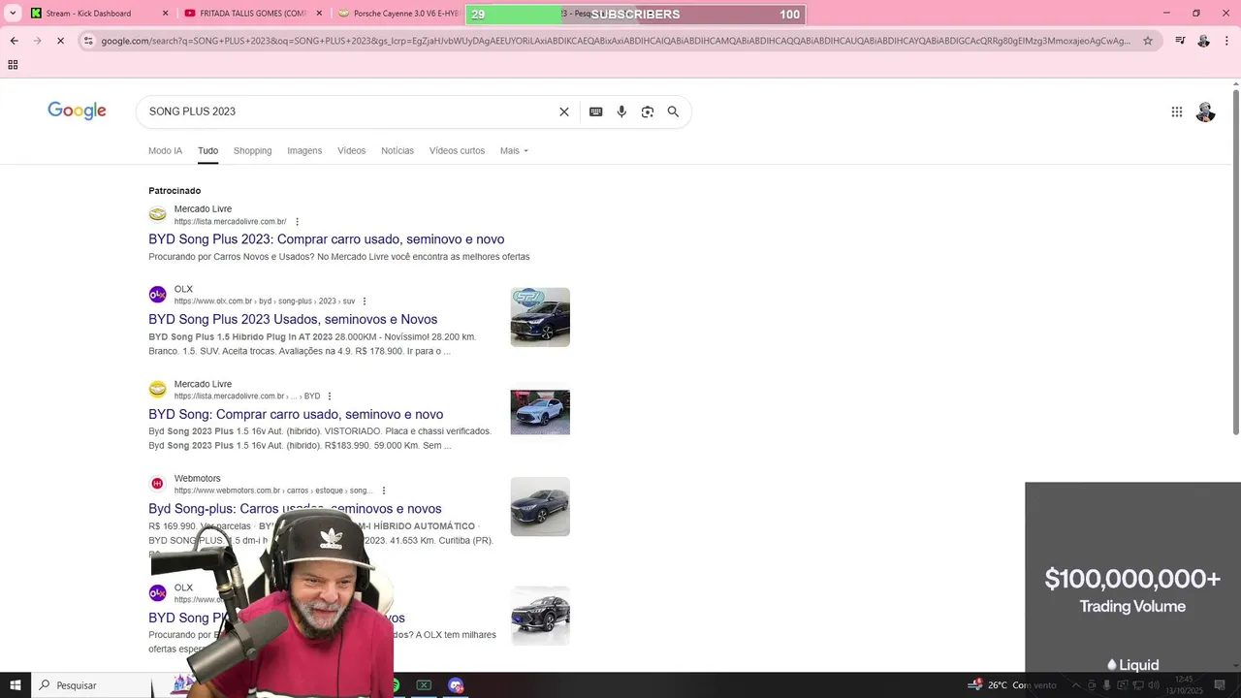
Task: Open BYD Song: Comprar carro usado link
Action: click(x=296, y=415)
